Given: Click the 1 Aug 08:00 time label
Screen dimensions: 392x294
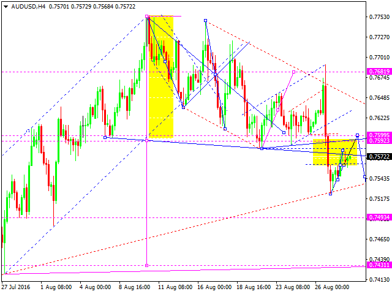Looking at the screenshot, I should 56,287.
